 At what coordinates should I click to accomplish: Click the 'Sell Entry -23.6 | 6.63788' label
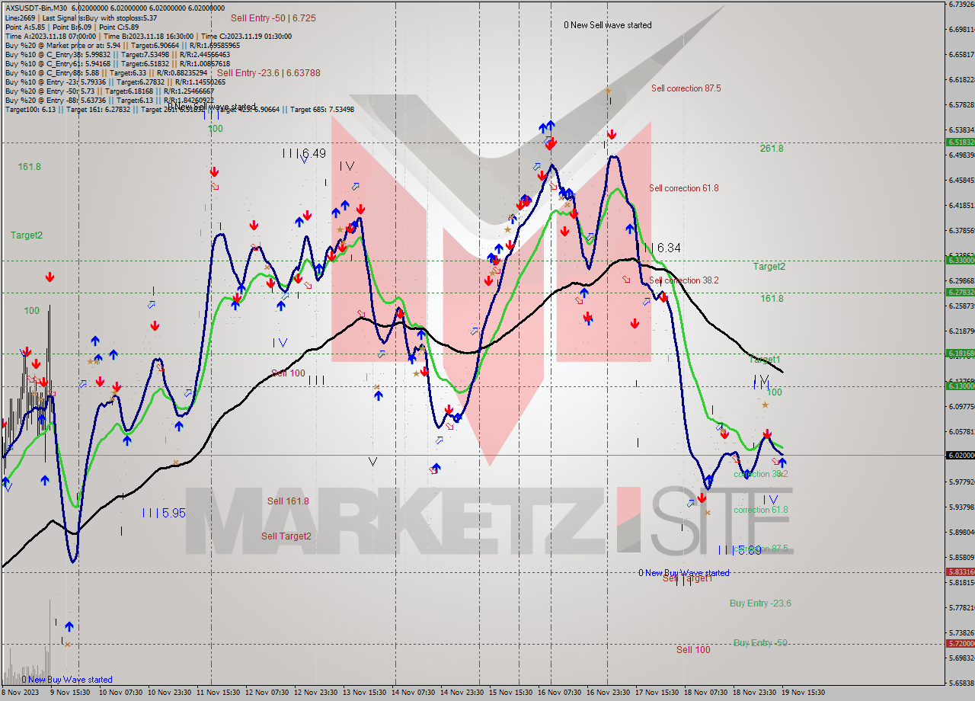tap(269, 73)
